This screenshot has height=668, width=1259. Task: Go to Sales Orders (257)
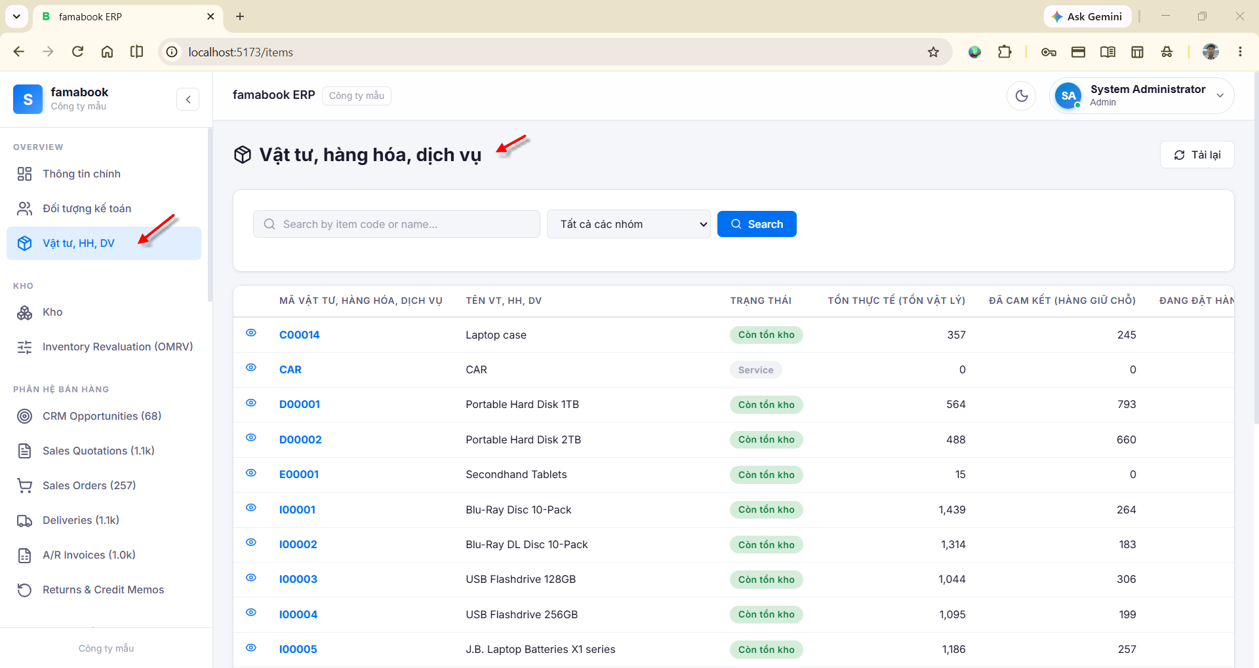[x=104, y=485]
